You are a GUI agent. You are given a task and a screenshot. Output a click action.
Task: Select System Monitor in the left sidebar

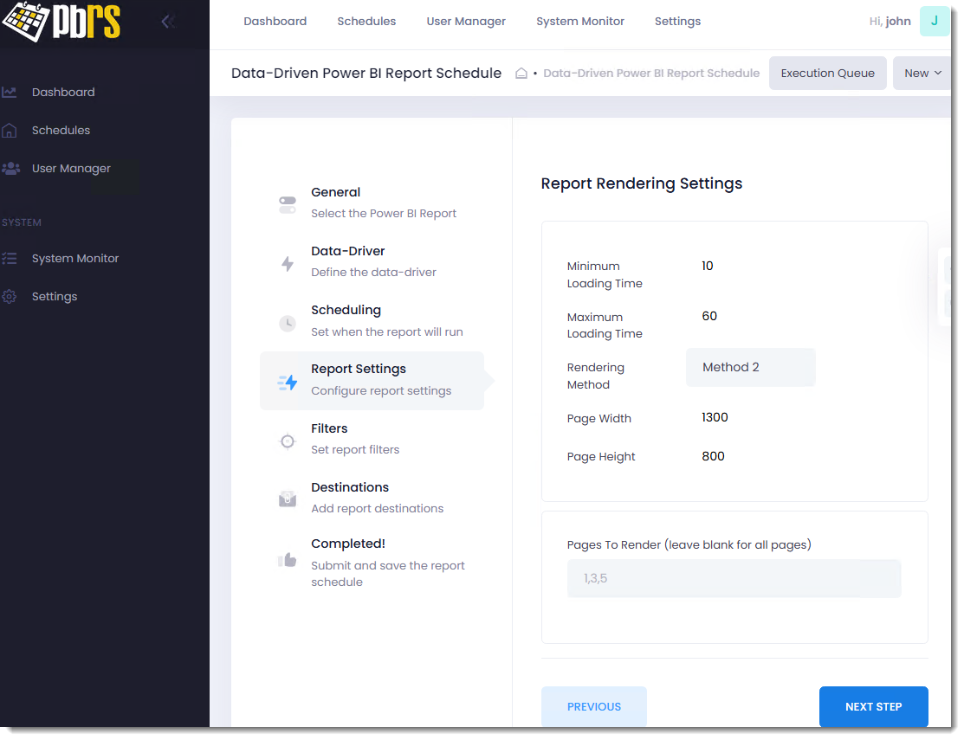[75, 259]
